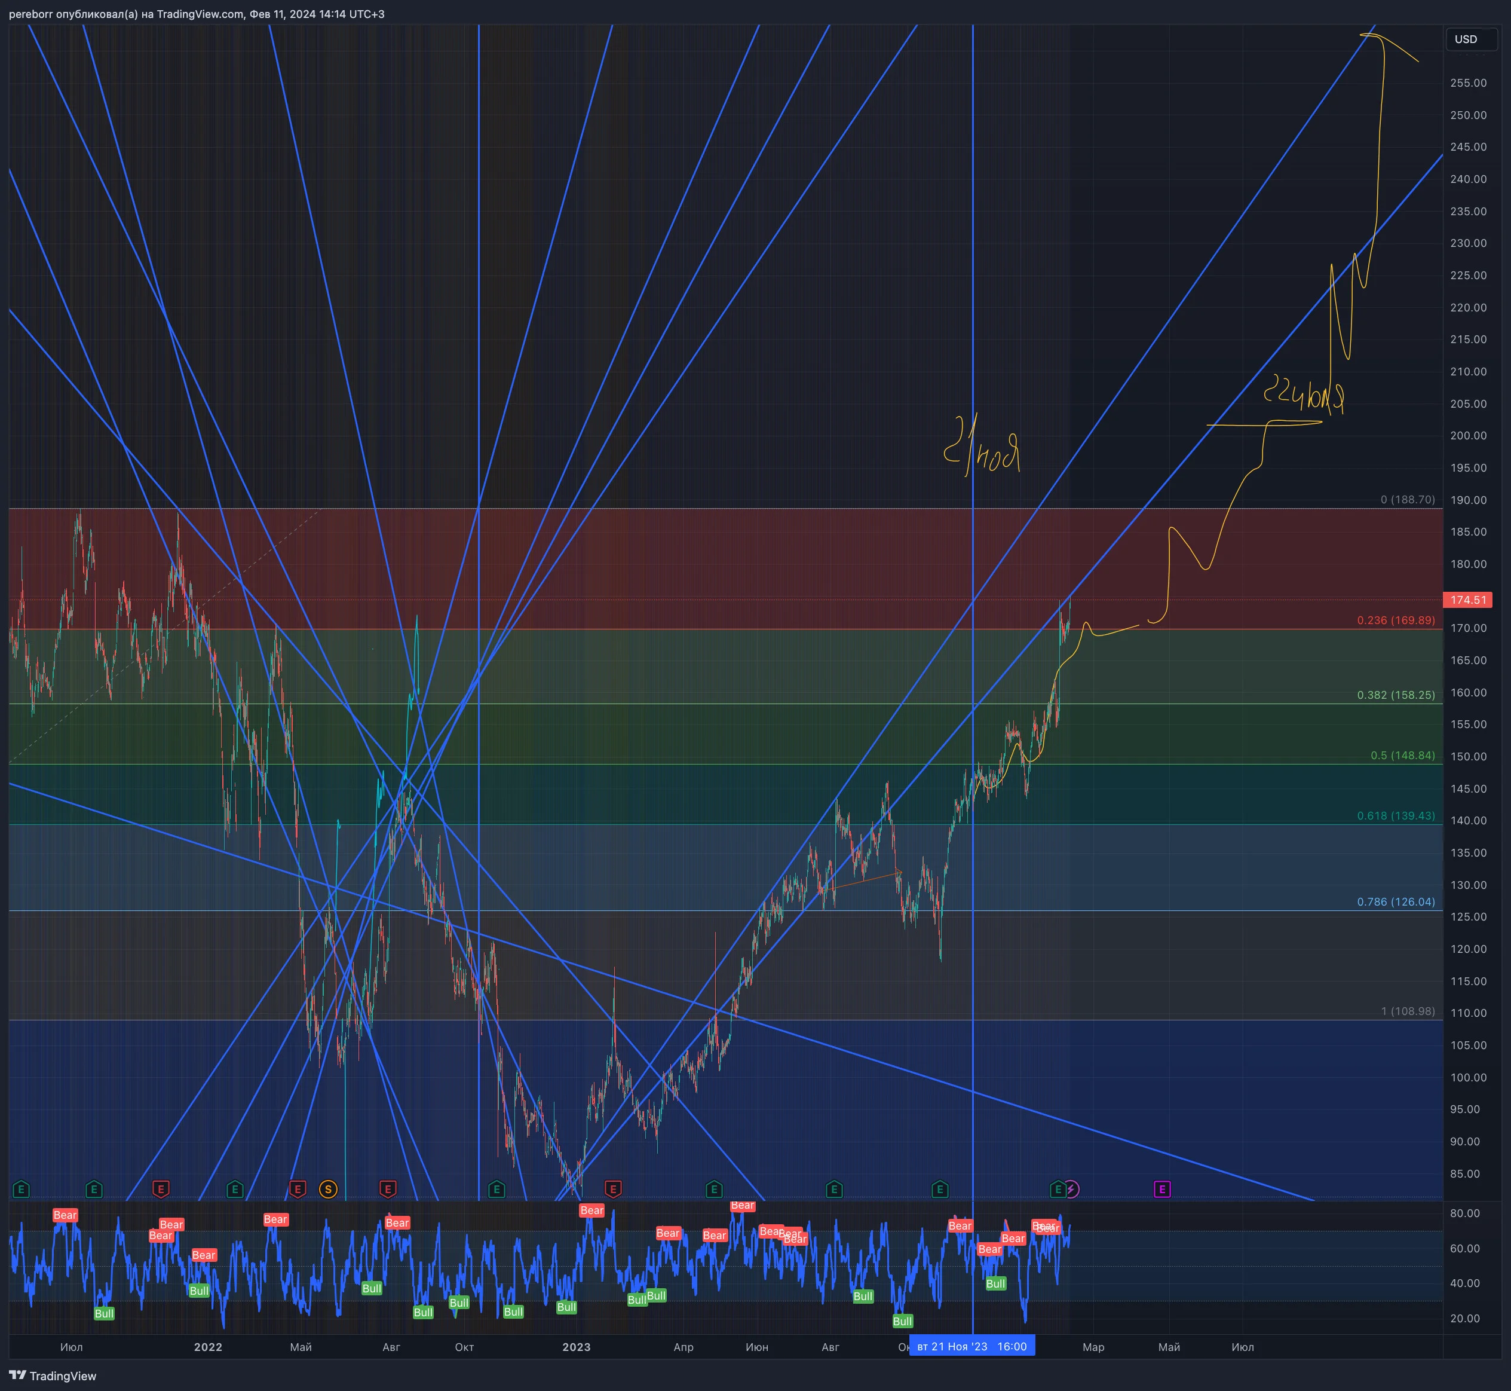
Task: Click the Fibonacci level label 0.236 (169.89)
Action: pos(1396,620)
